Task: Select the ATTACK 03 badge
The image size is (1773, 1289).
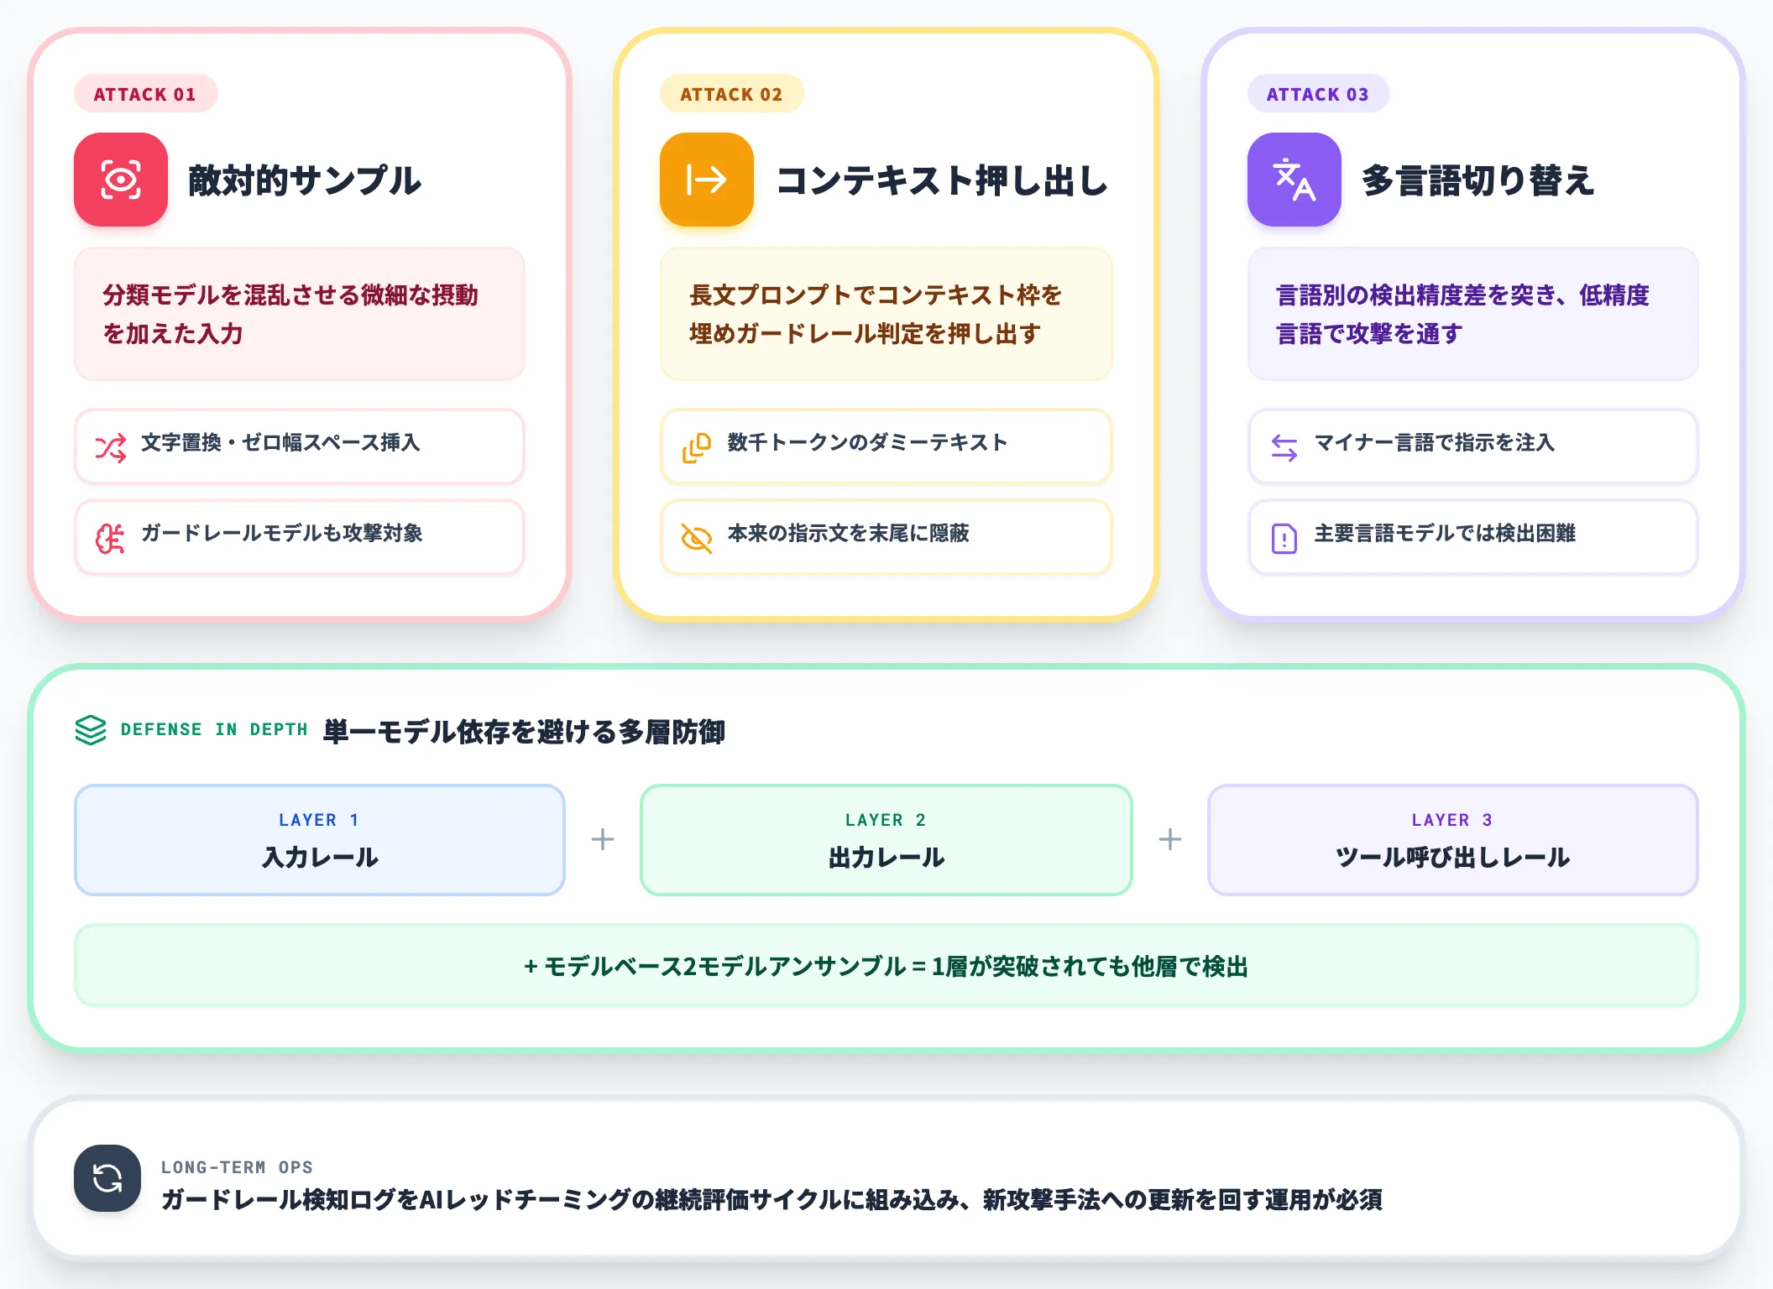Action: point(1318,94)
